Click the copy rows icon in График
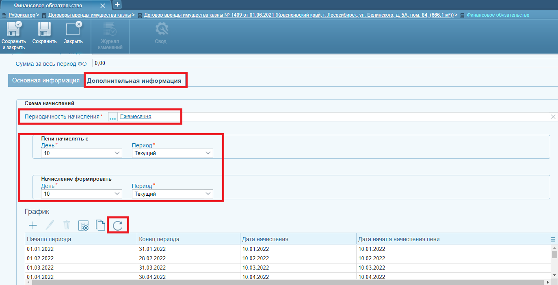This screenshot has height=285, width=558. 100,225
